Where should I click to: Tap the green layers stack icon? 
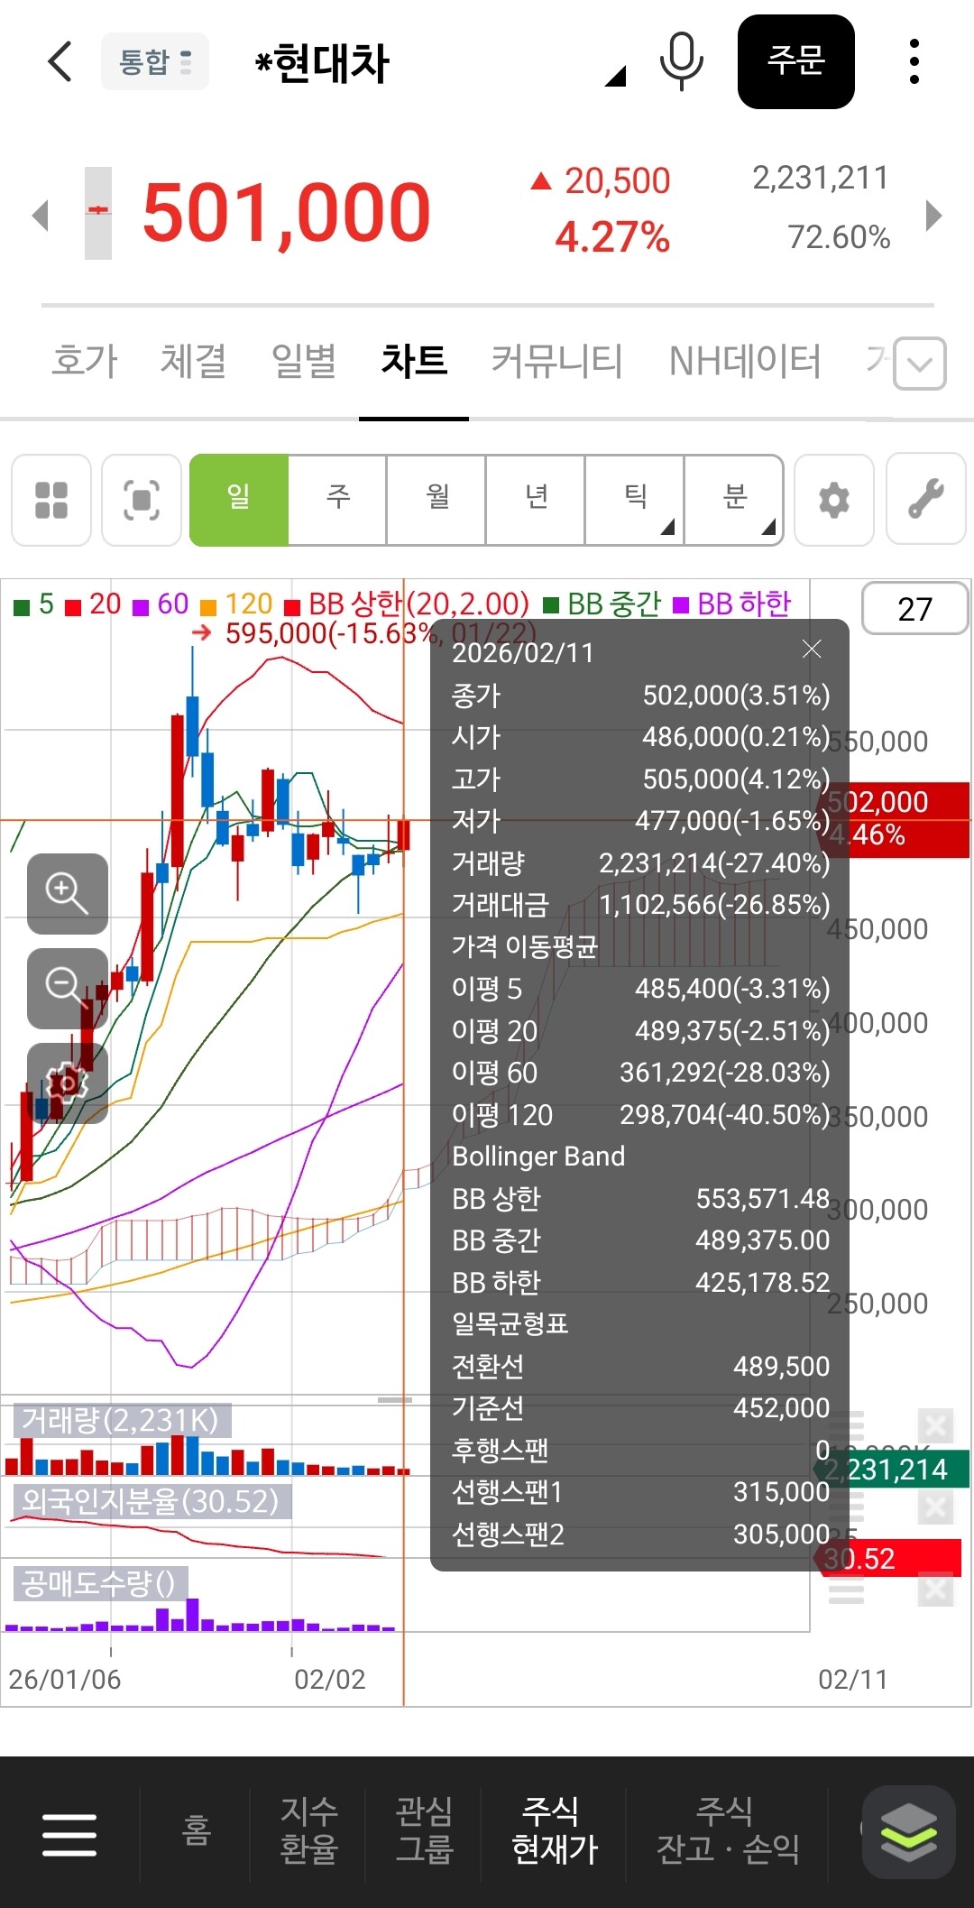coord(908,1832)
